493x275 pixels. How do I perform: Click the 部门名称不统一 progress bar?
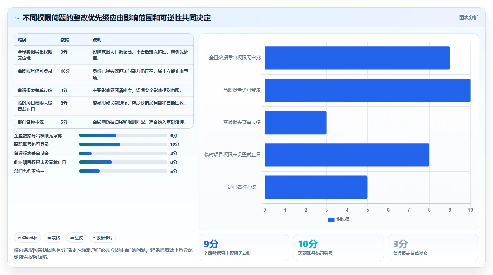pos(123,172)
